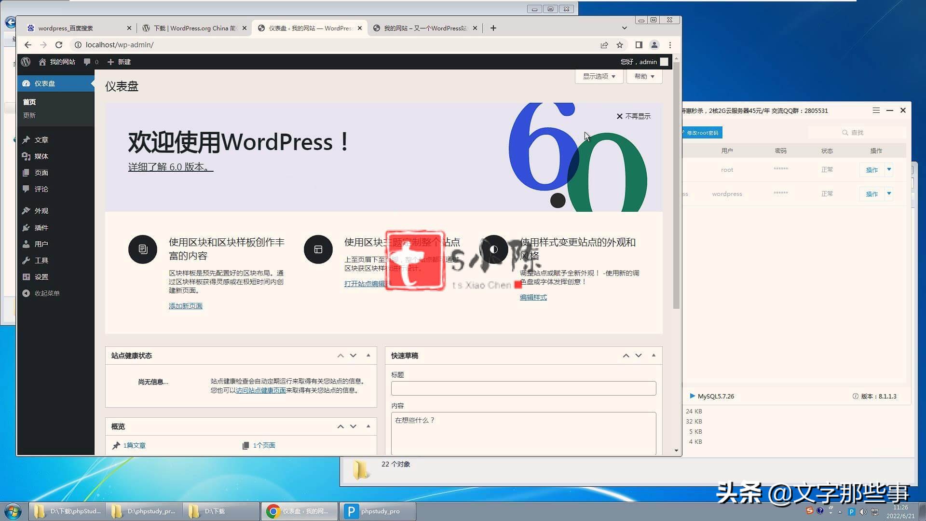Image resolution: width=926 pixels, height=521 pixels.
Task: Open the 媒体 (Media) library in sidebar
Action: tap(41, 156)
